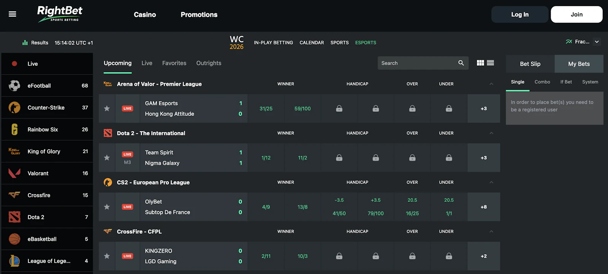Click the LIVE badge for OlyBet match

tap(127, 207)
